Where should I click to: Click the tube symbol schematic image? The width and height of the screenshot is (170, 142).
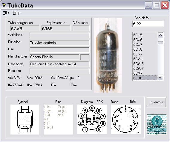coord(25,120)
